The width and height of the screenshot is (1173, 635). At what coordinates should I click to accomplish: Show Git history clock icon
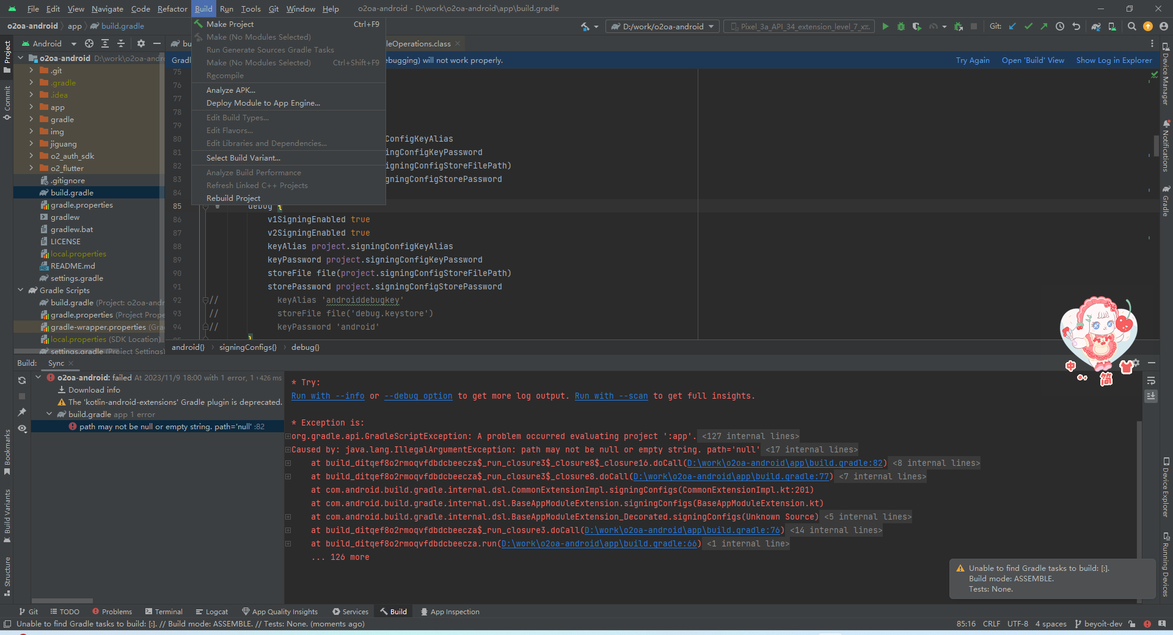[x=1060, y=26]
